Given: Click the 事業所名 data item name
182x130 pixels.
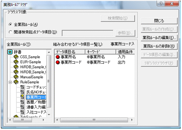Looking at the screenshot, I should click(x=68, y=57).
